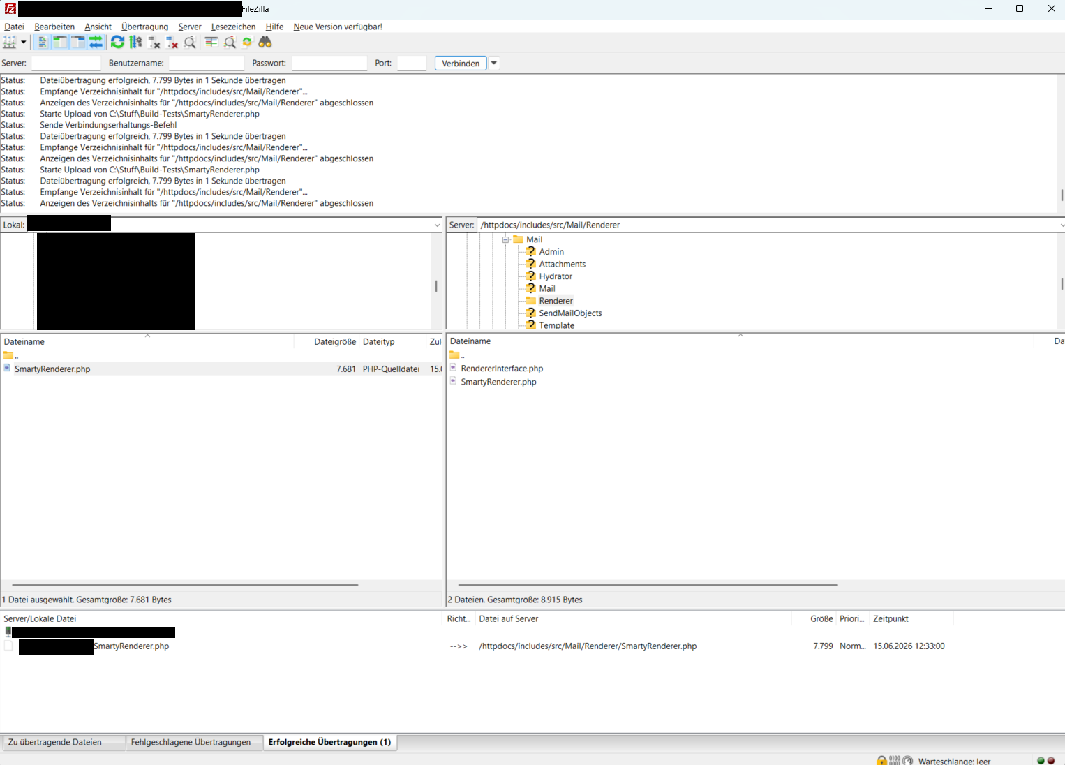
Task: Click the Passwort input field
Action: pos(329,63)
